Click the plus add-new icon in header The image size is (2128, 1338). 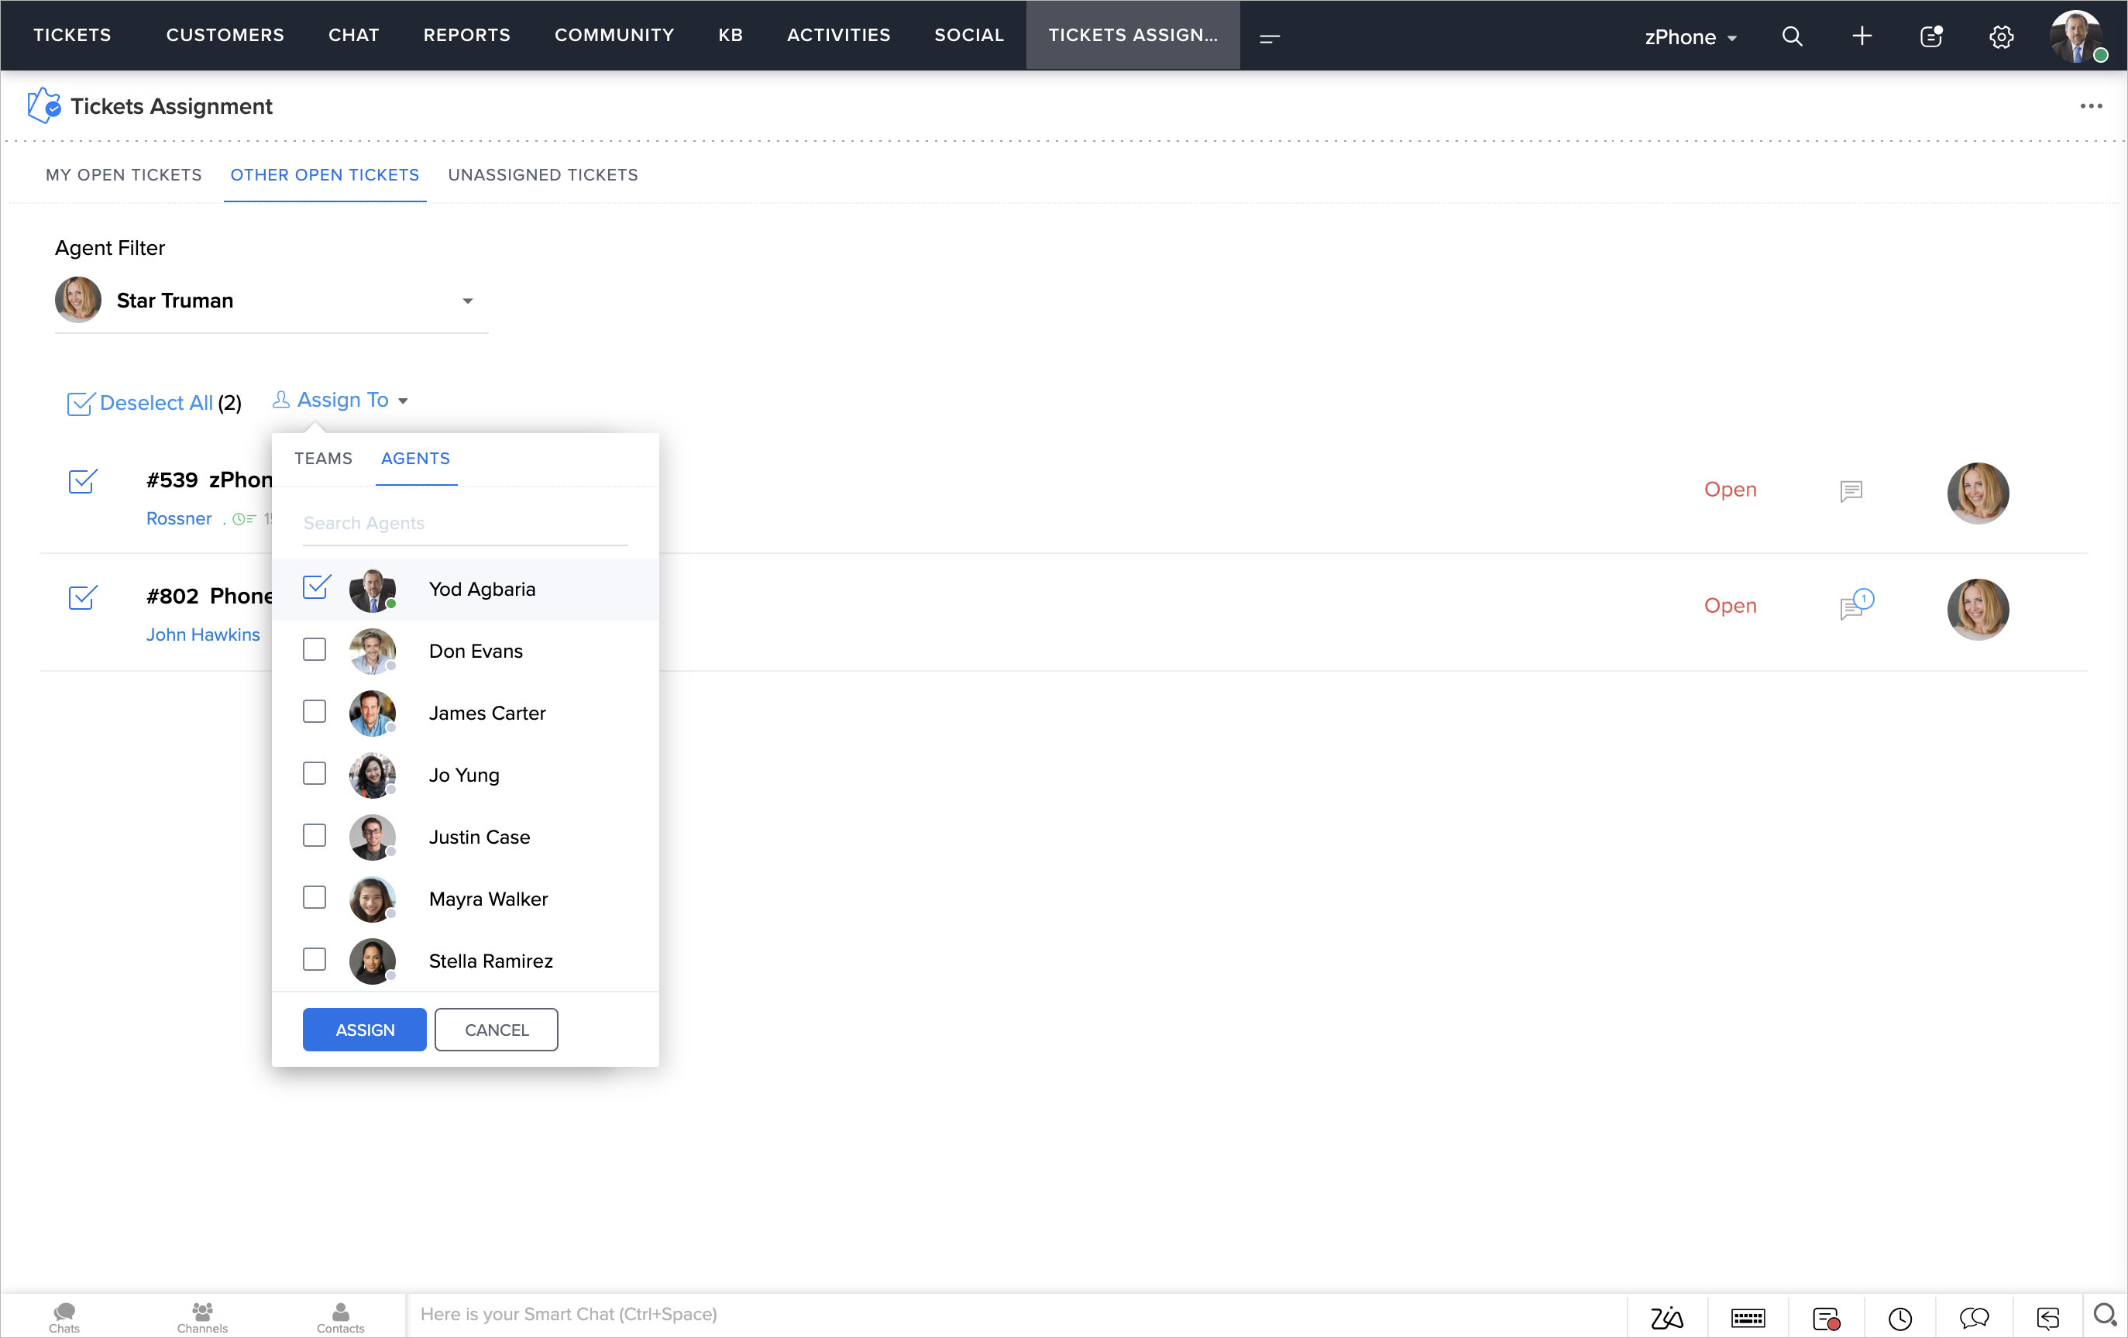tap(1861, 36)
